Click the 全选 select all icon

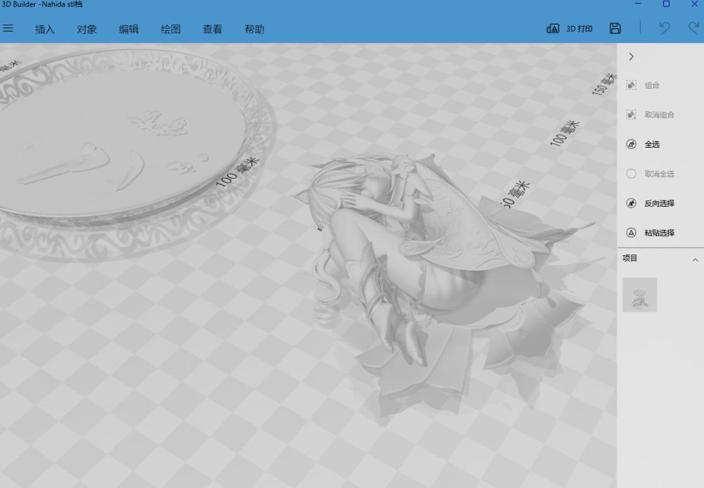[x=631, y=144]
